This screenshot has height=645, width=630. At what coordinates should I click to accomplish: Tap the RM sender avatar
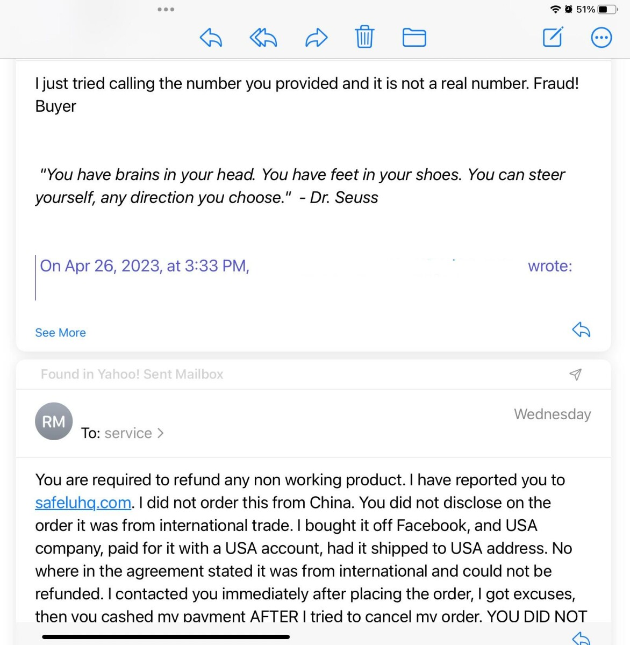(x=54, y=421)
